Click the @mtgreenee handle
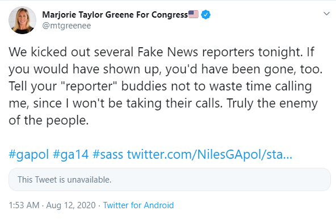This screenshot has width=336, height=219. click(x=66, y=26)
